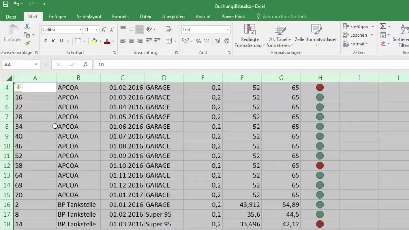Open Als Tabelle formatieren dropdown
Screen dimensions: 409x230
point(280,36)
